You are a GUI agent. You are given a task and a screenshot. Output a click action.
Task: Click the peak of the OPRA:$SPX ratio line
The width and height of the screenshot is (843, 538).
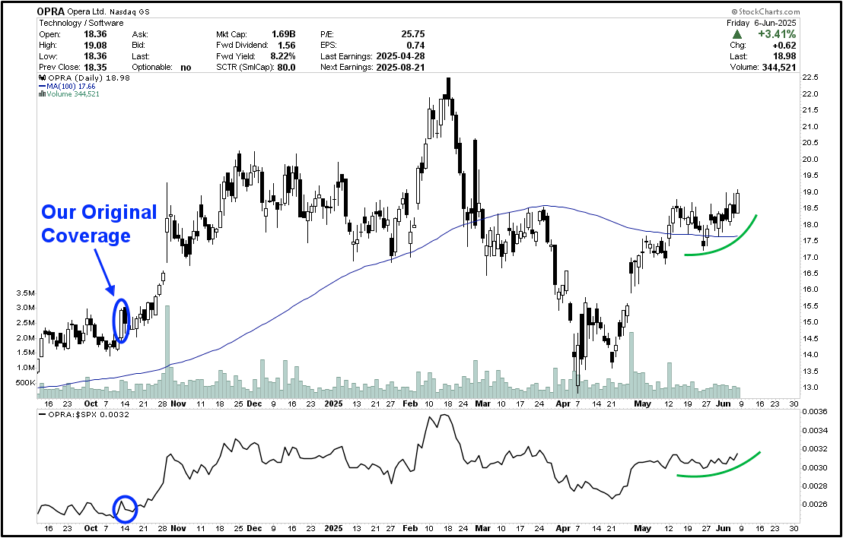point(444,415)
